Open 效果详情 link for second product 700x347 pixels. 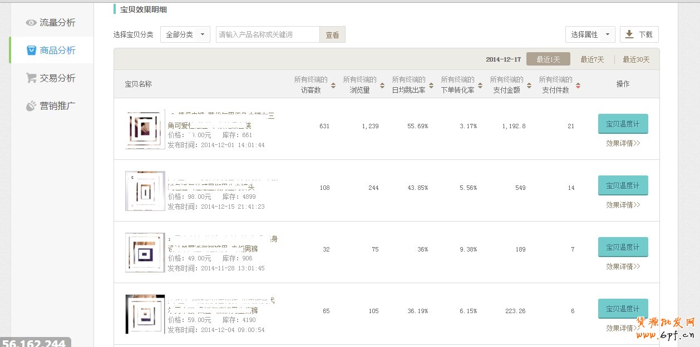(623, 205)
